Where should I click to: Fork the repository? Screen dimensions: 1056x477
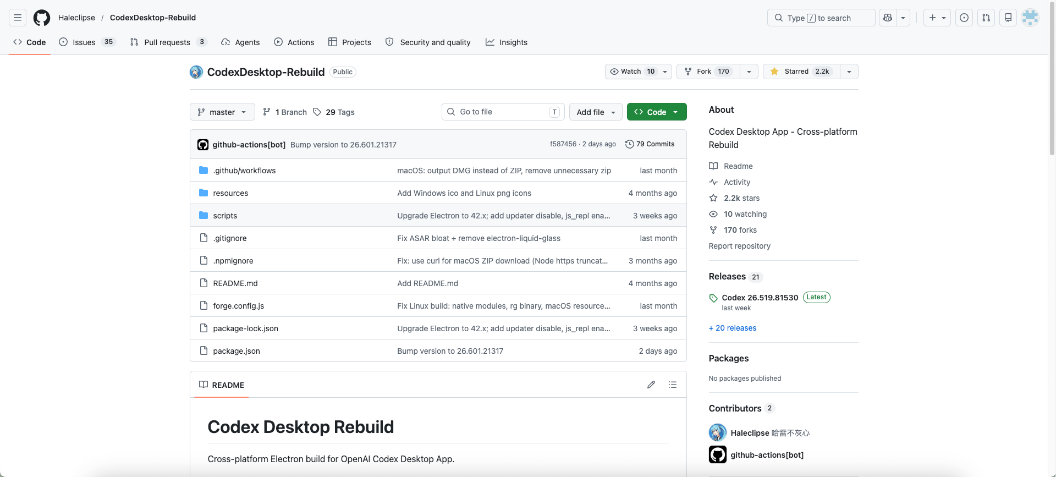pos(708,72)
